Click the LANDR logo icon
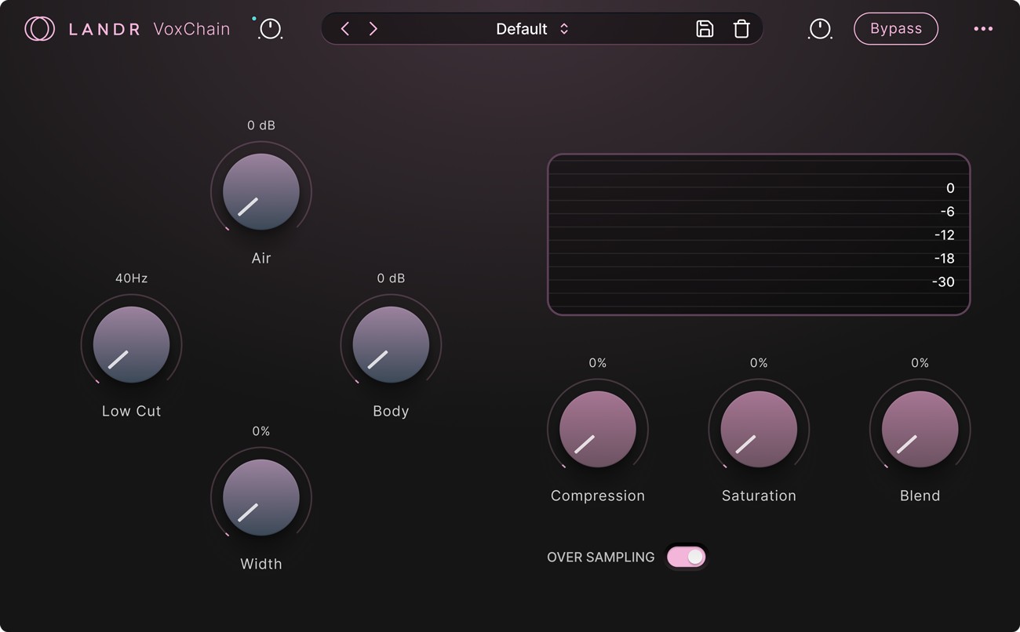The width and height of the screenshot is (1020, 632). (39, 29)
